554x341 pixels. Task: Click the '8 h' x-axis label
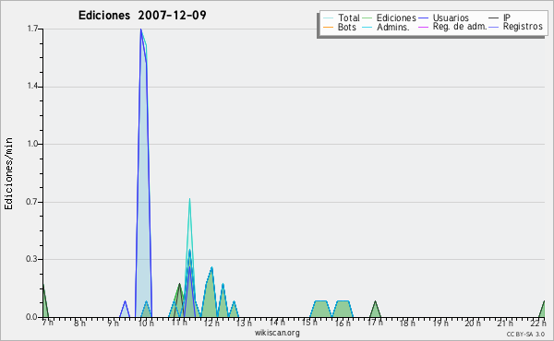79,323
